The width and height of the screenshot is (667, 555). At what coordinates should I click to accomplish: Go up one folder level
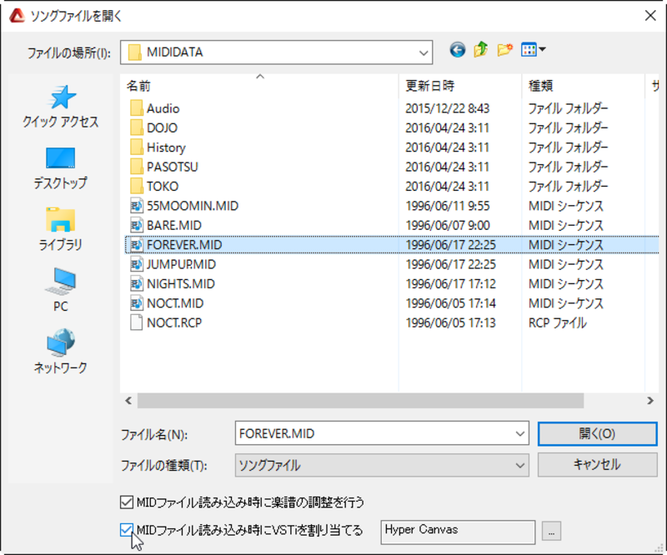point(481,50)
